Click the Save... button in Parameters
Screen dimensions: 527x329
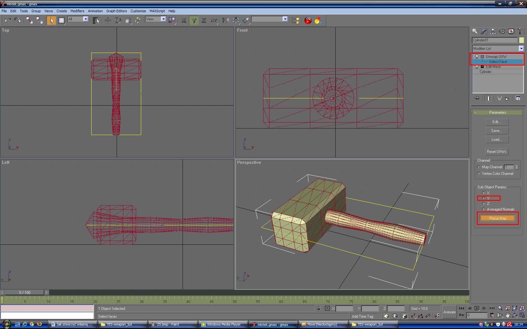[x=497, y=131]
